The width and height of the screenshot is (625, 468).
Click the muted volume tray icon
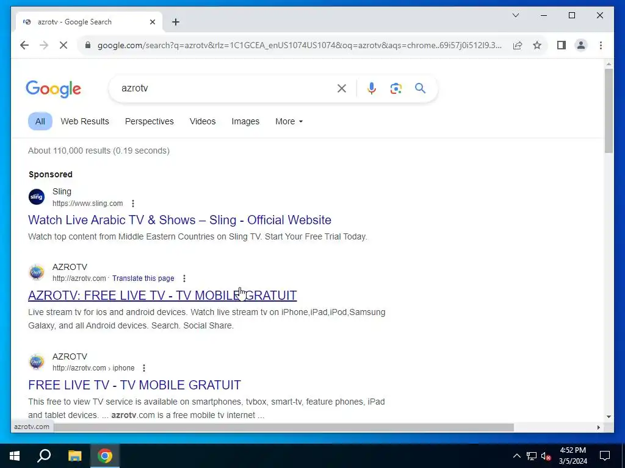(546, 456)
